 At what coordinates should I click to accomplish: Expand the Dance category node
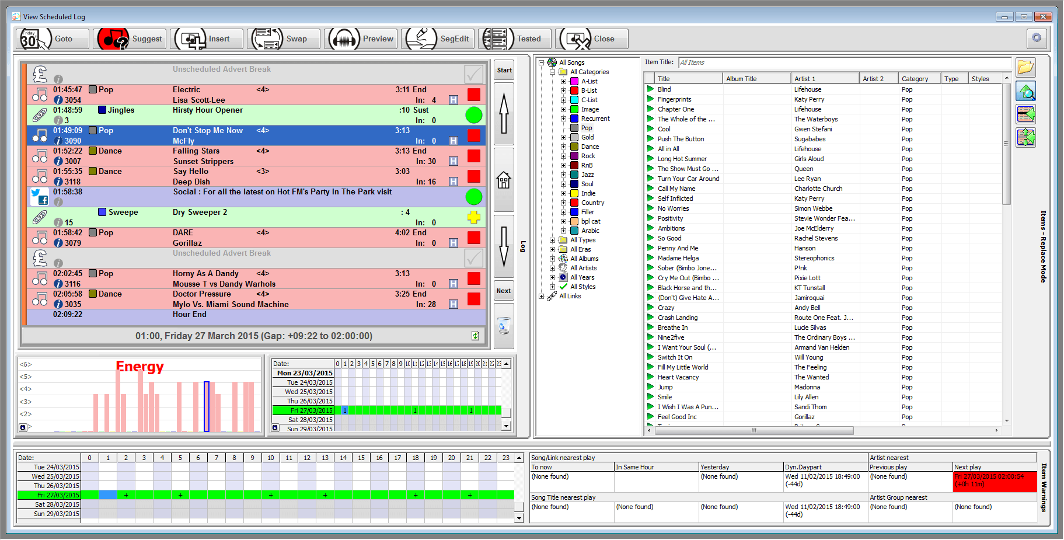[x=563, y=147]
